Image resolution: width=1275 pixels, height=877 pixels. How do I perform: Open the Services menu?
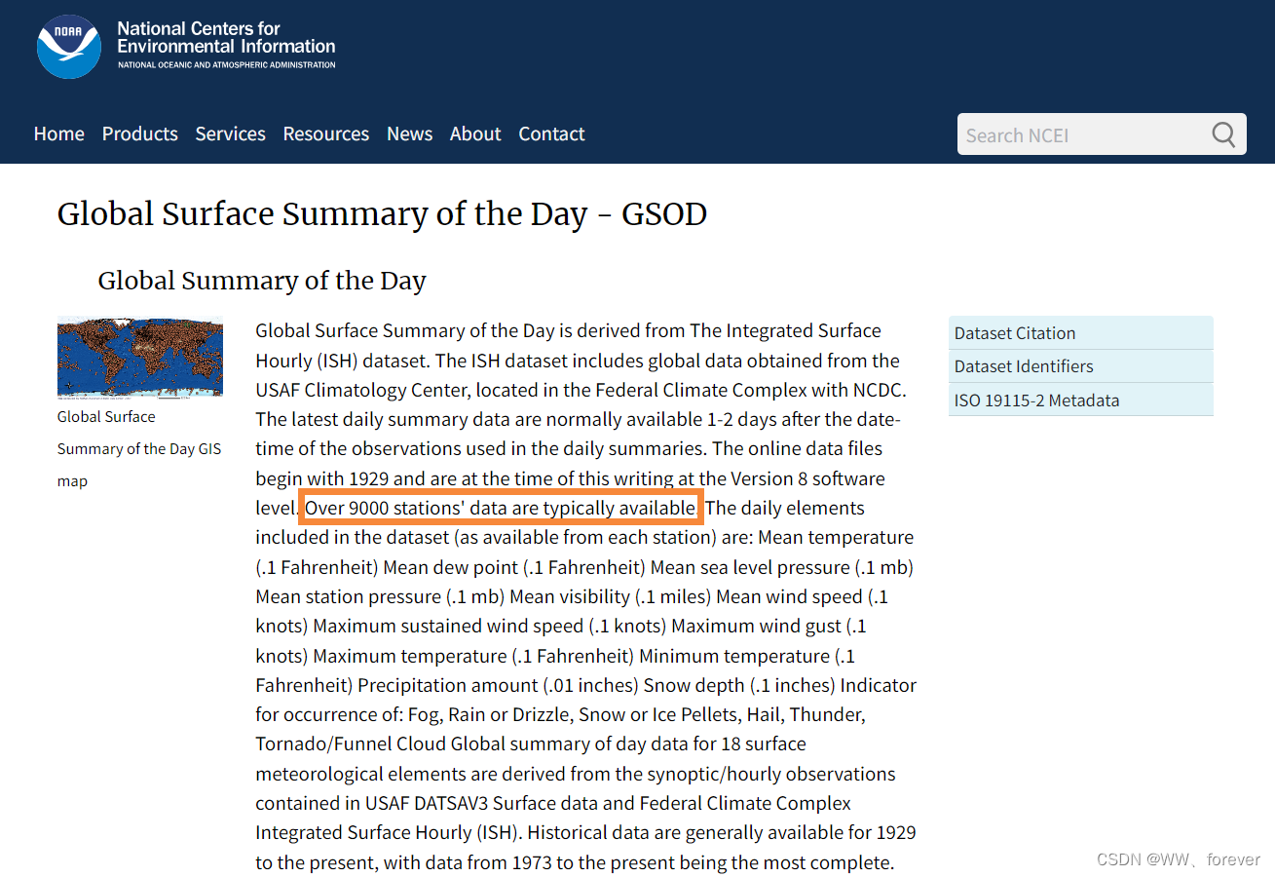tap(231, 133)
